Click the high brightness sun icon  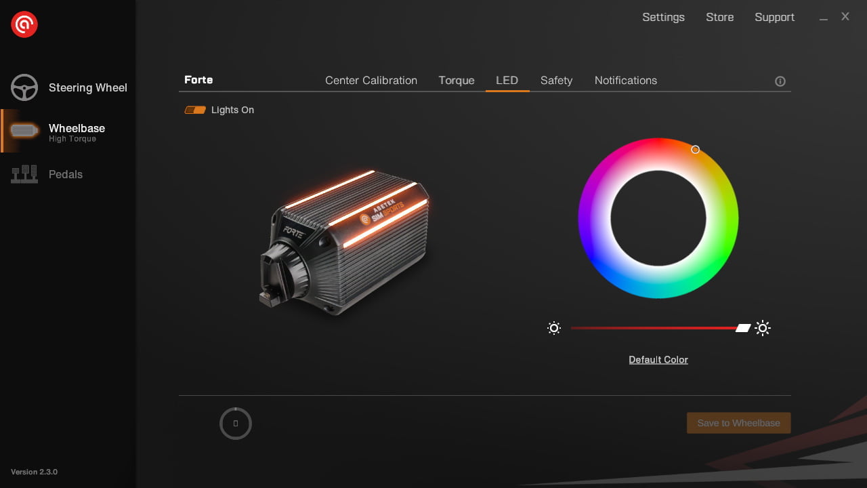(x=763, y=329)
